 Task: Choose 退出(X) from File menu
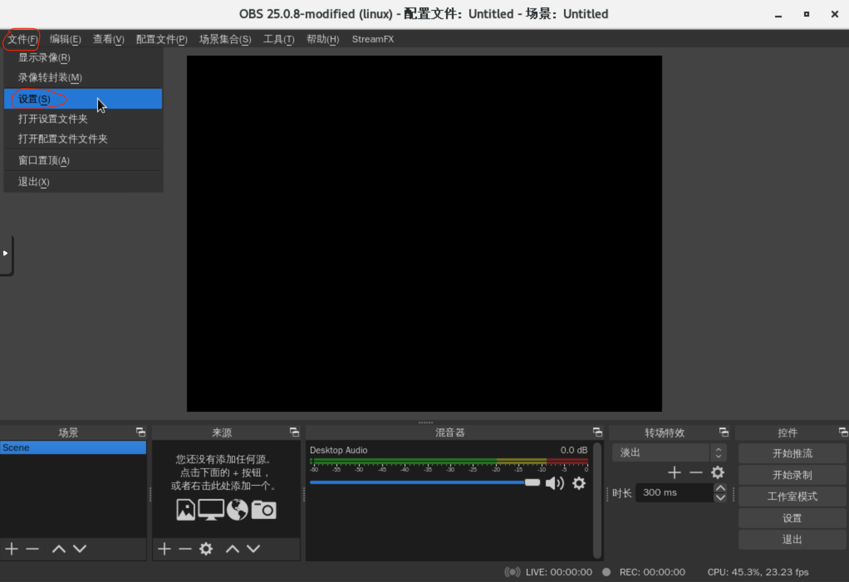click(83, 182)
